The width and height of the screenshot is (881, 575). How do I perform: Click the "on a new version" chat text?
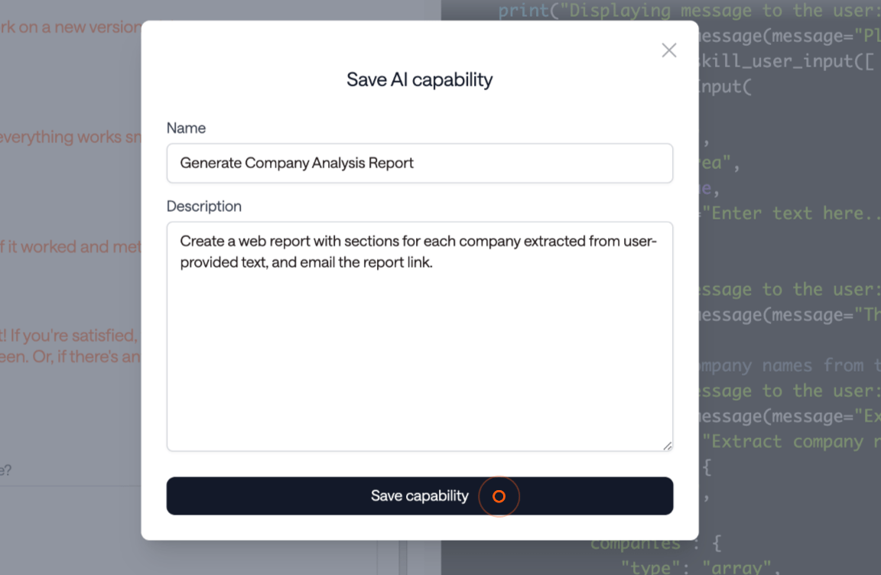click(x=70, y=29)
